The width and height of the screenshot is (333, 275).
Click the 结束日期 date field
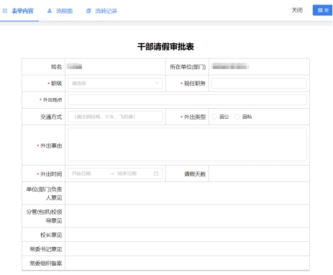point(127,173)
